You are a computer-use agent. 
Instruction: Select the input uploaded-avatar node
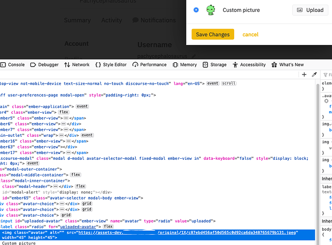[108, 221]
